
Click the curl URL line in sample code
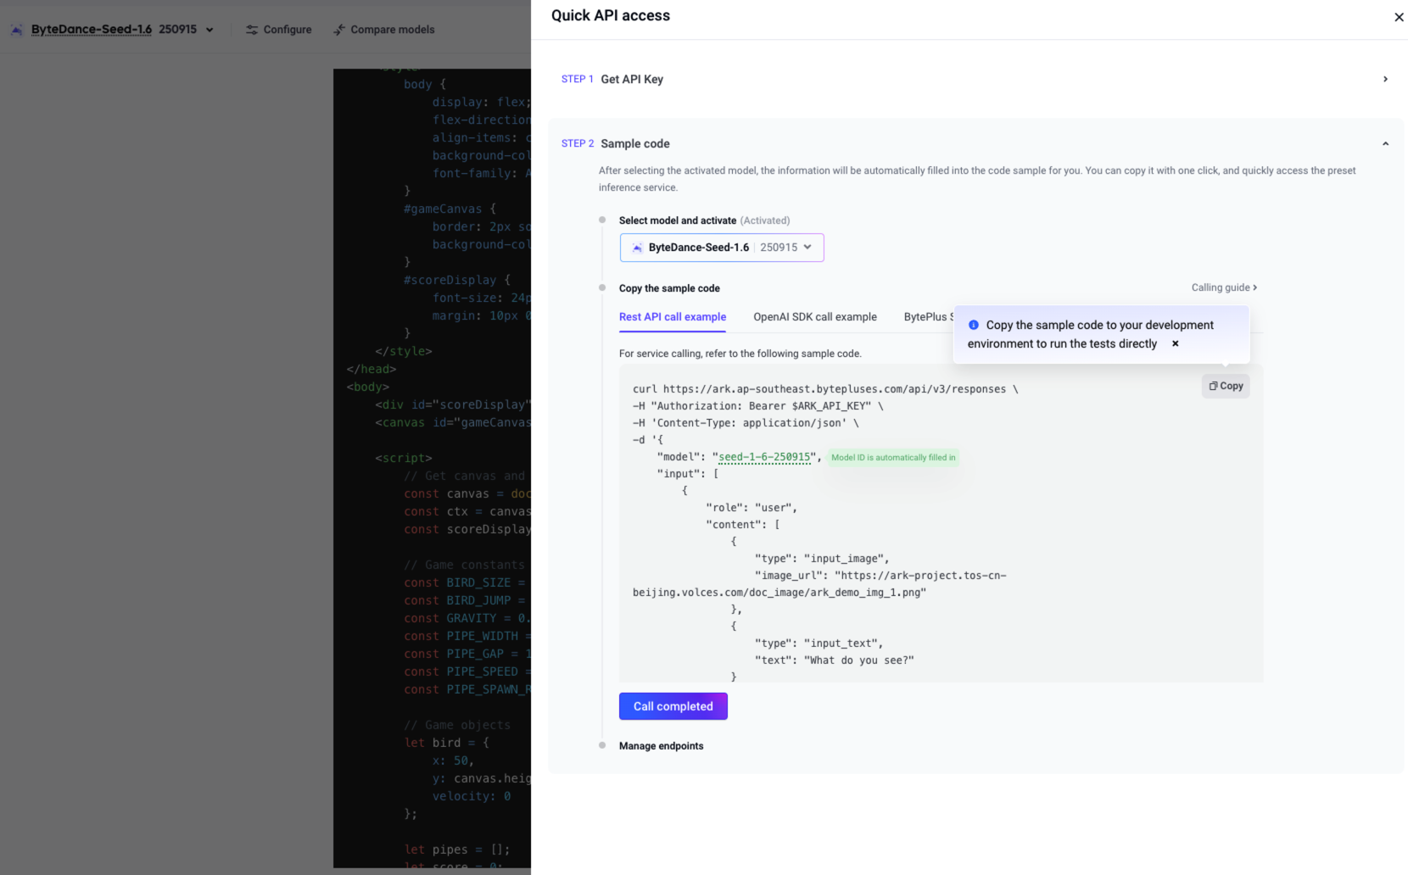pyautogui.click(x=824, y=389)
